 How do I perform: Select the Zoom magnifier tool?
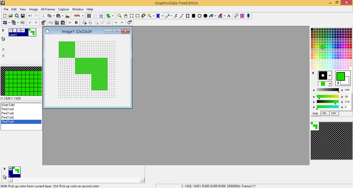tap(120, 16)
